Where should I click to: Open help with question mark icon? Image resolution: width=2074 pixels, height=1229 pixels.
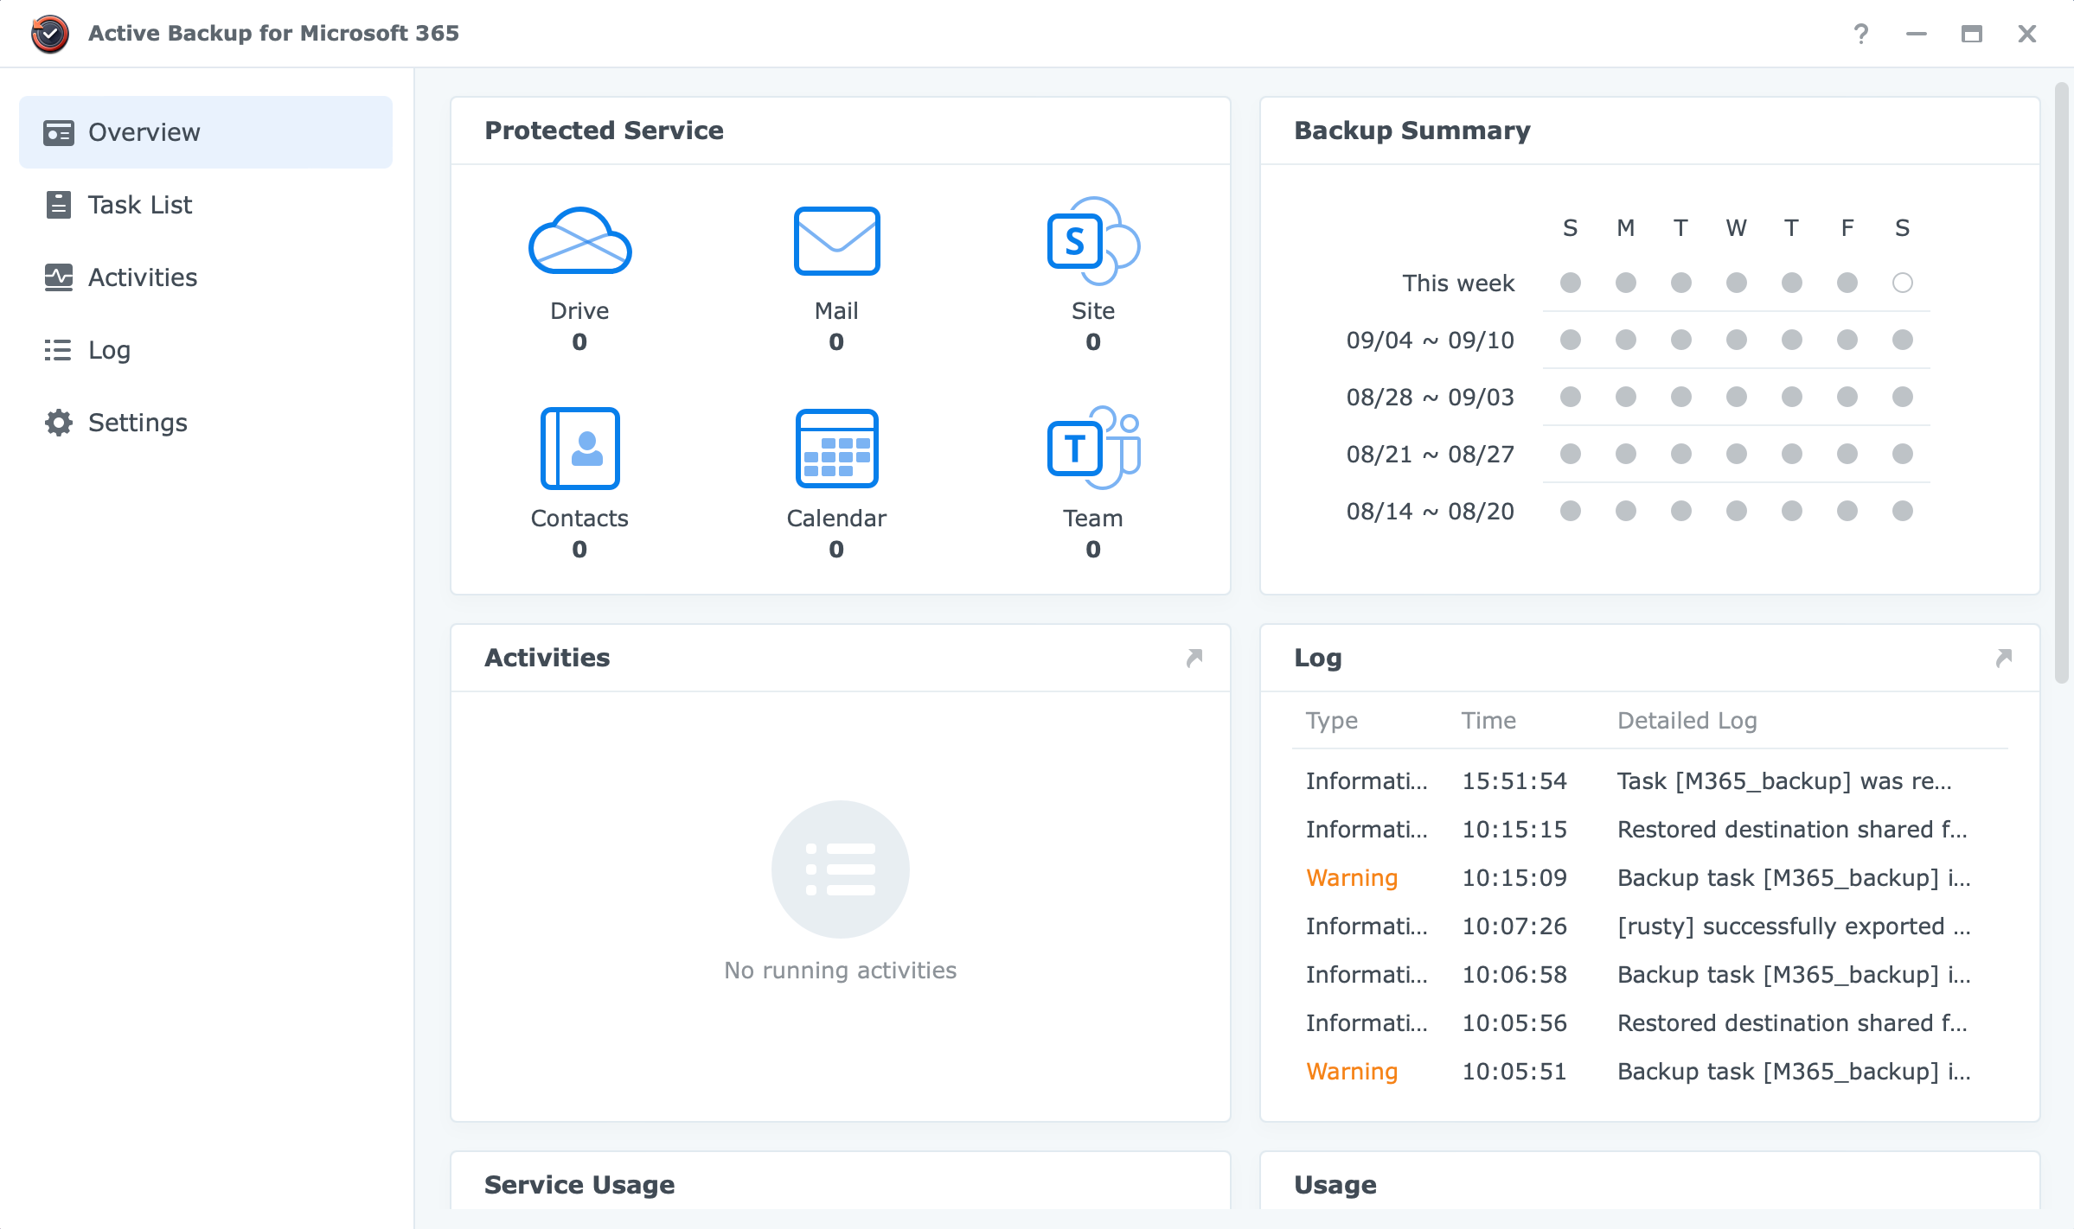point(1861,34)
